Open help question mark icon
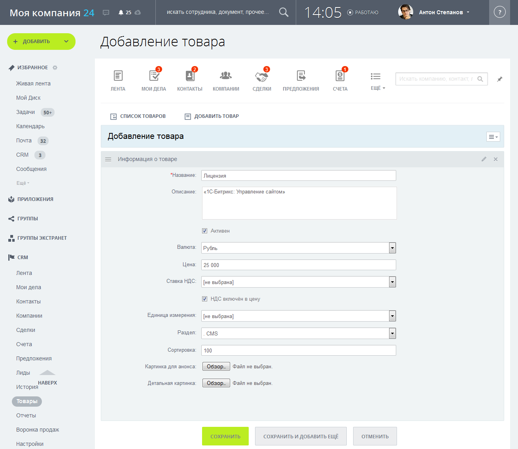This screenshot has height=449, width=518. click(500, 12)
